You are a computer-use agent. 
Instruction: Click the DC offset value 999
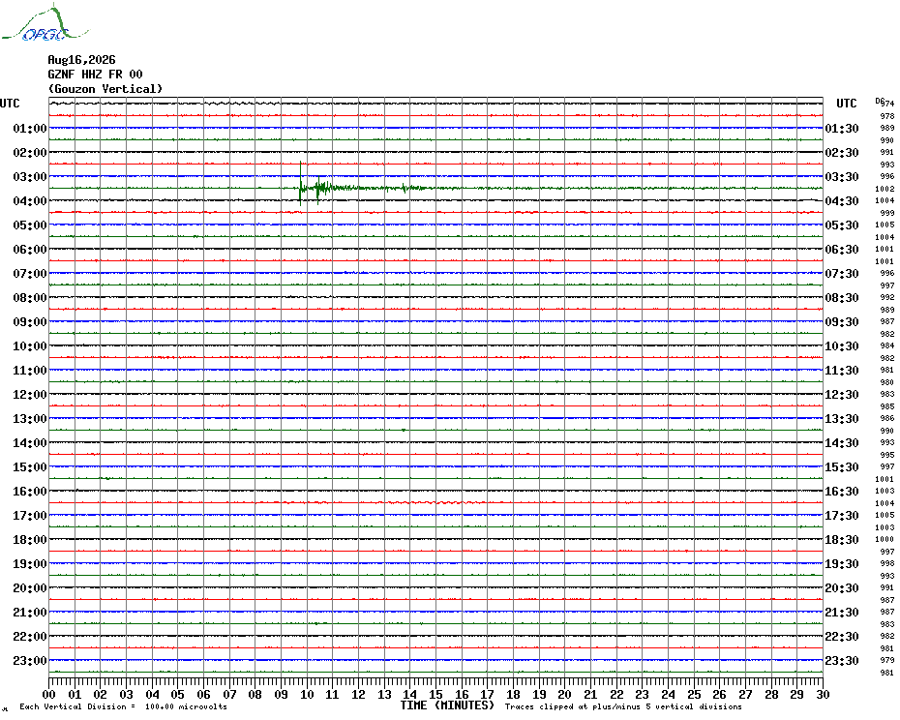click(886, 213)
